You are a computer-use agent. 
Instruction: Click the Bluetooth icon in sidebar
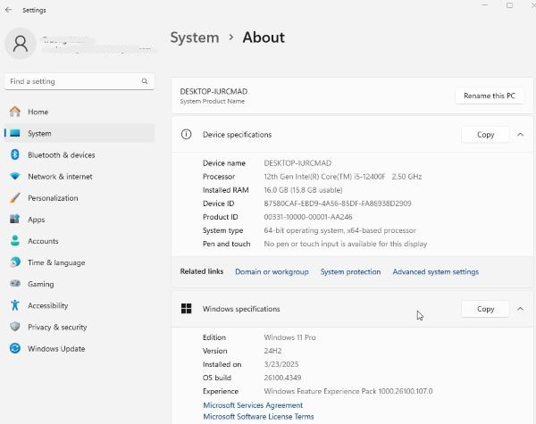15,154
